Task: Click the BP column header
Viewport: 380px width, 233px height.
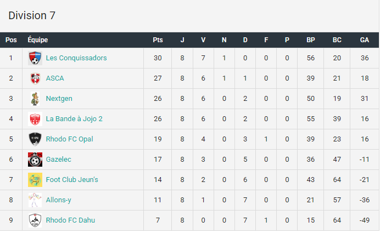Action: (311, 40)
